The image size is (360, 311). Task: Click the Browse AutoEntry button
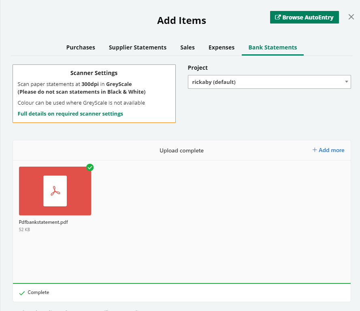click(x=304, y=17)
